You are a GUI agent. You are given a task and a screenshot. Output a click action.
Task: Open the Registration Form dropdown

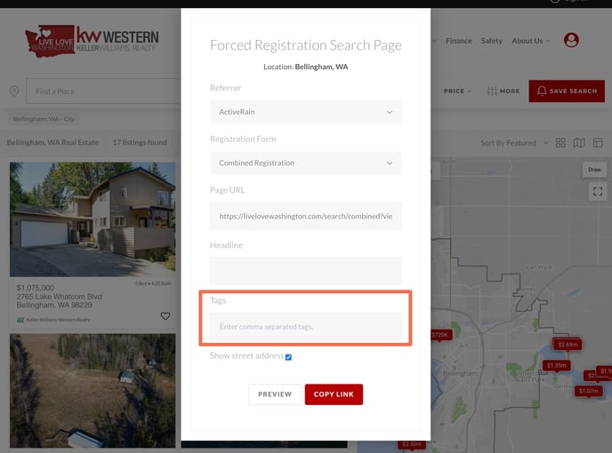click(x=306, y=163)
